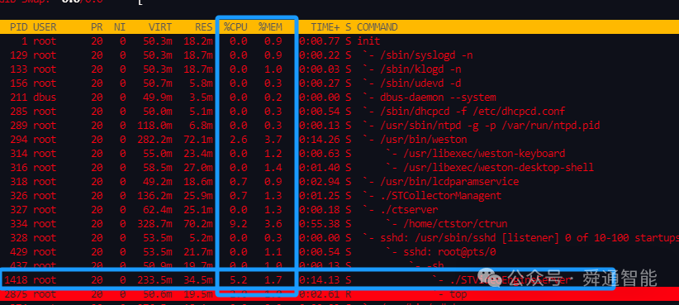Click PID 2875 in the highlighted row
The width and height of the screenshot is (679, 305).
coord(16,294)
